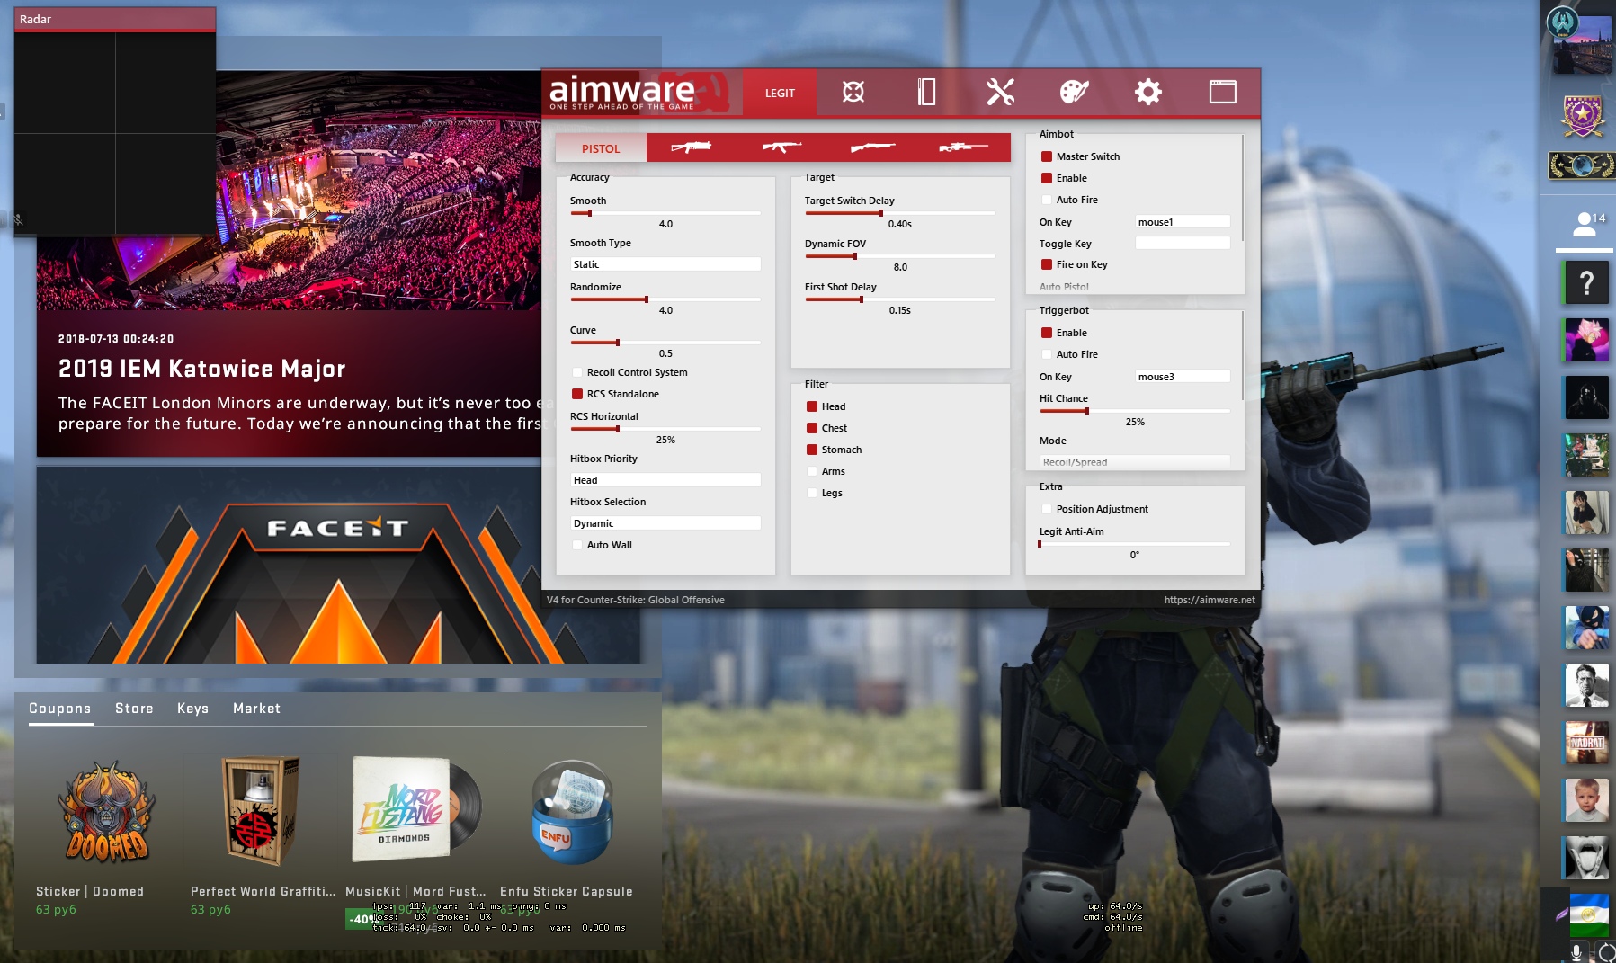
Task: Open the Smooth Type dropdown showing Static
Action: [x=665, y=264]
